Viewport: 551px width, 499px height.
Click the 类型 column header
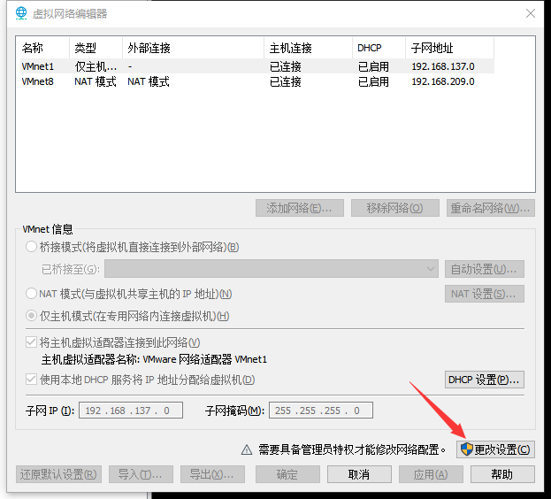click(96, 48)
